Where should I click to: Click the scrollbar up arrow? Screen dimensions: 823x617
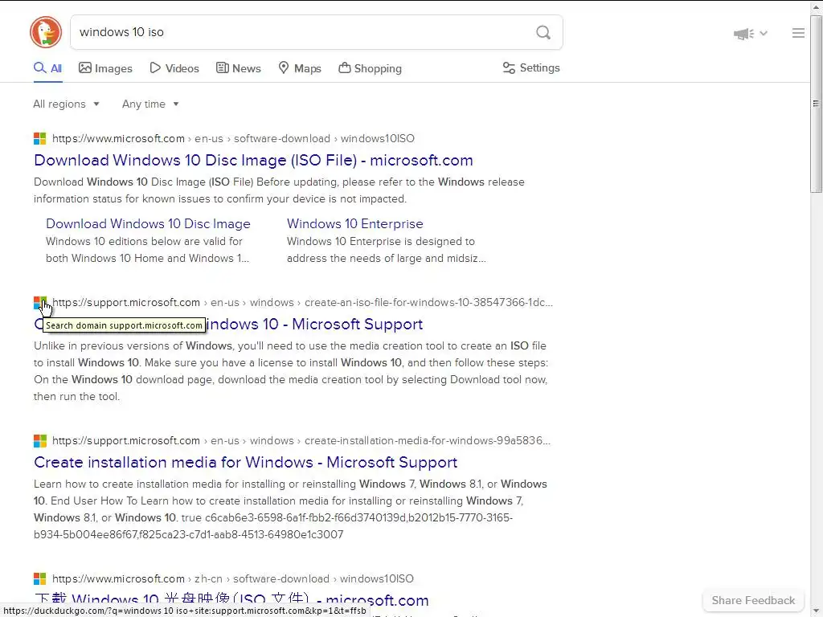817,6
